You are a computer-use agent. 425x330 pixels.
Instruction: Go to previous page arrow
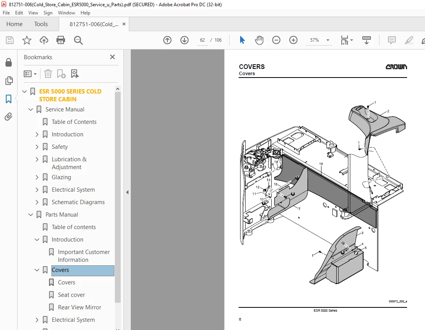[167, 40]
